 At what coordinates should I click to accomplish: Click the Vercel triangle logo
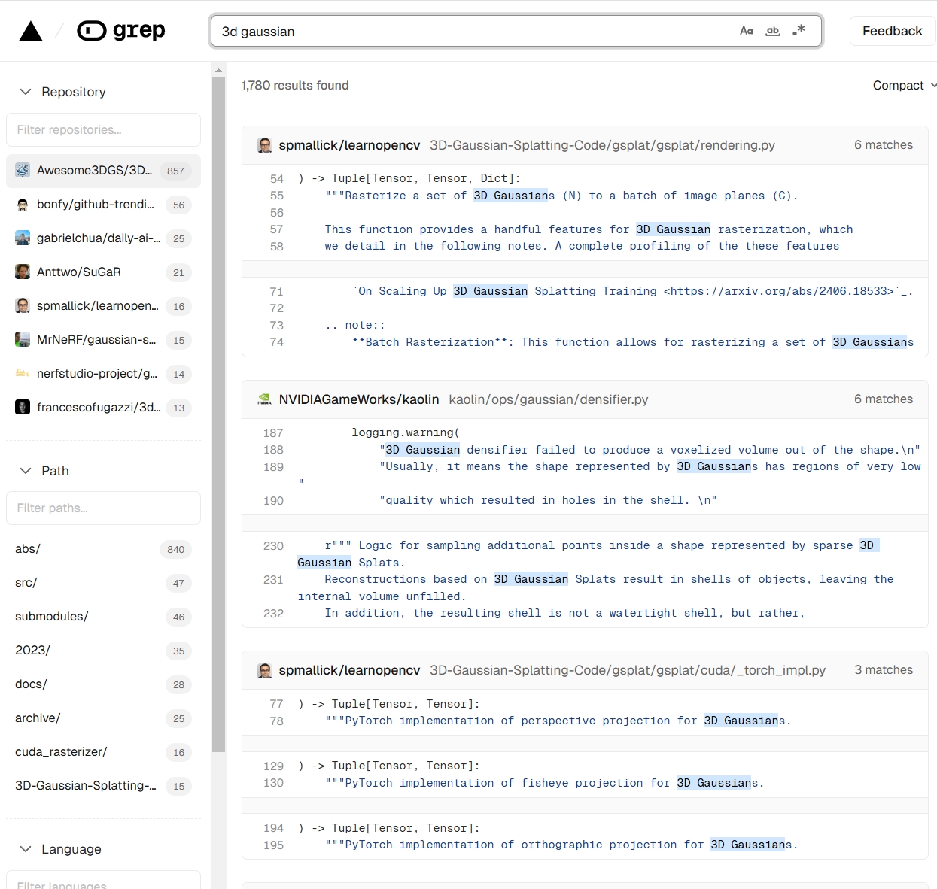[31, 31]
